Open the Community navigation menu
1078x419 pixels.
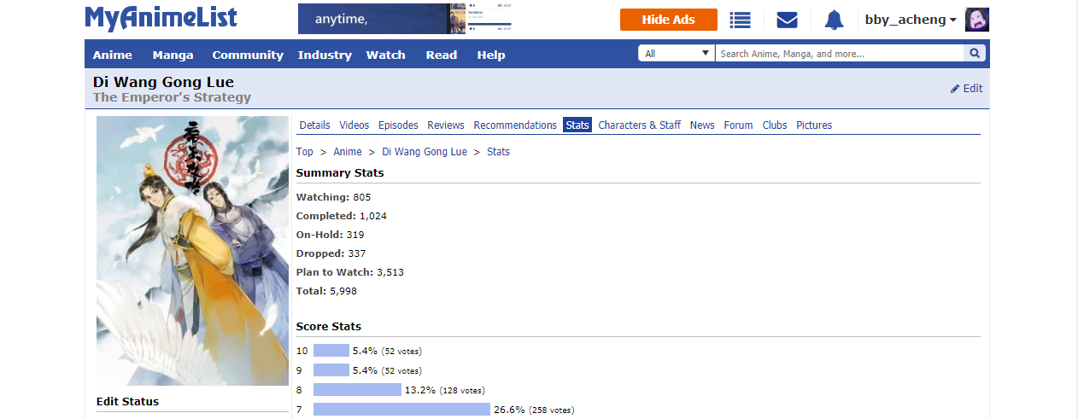pyautogui.click(x=248, y=55)
